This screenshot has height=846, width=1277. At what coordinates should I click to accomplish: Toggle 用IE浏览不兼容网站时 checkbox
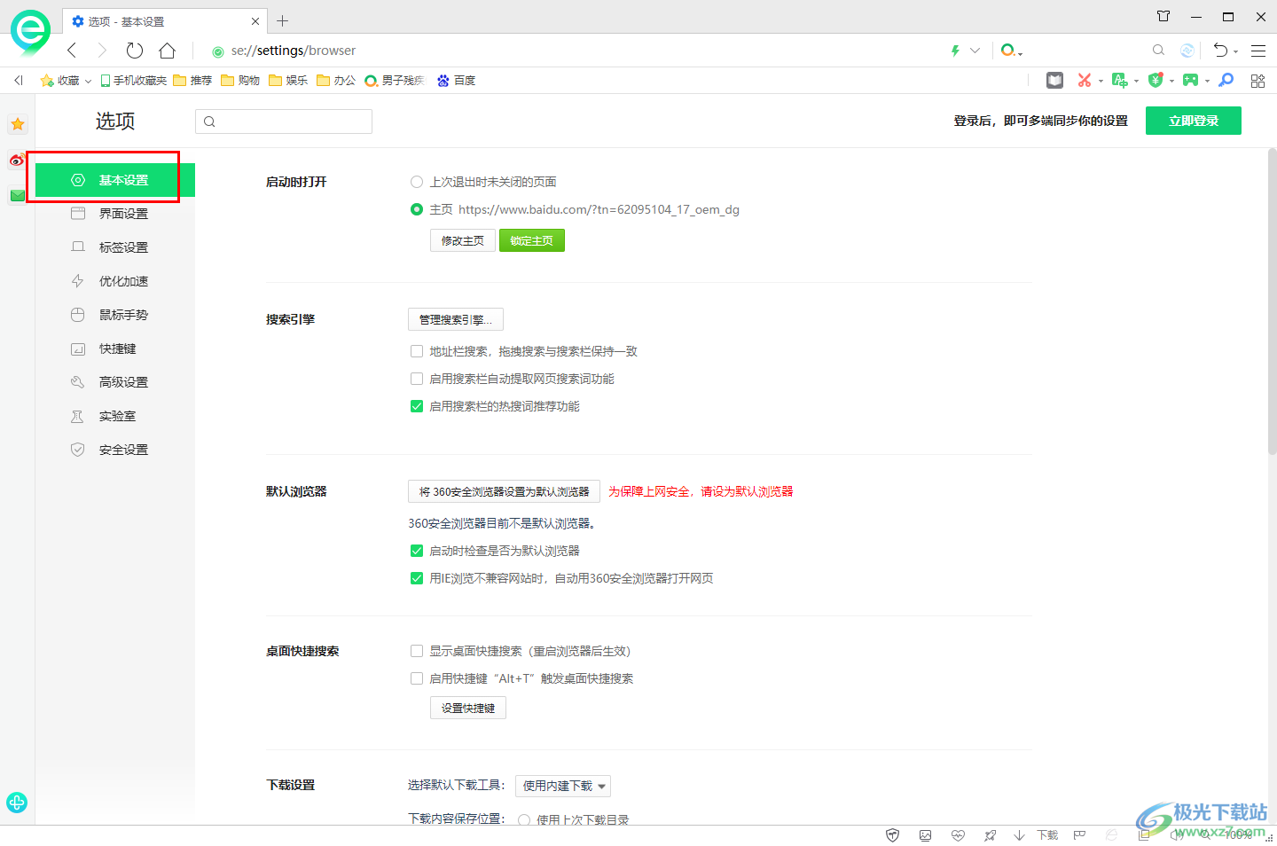tap(417, 578)
